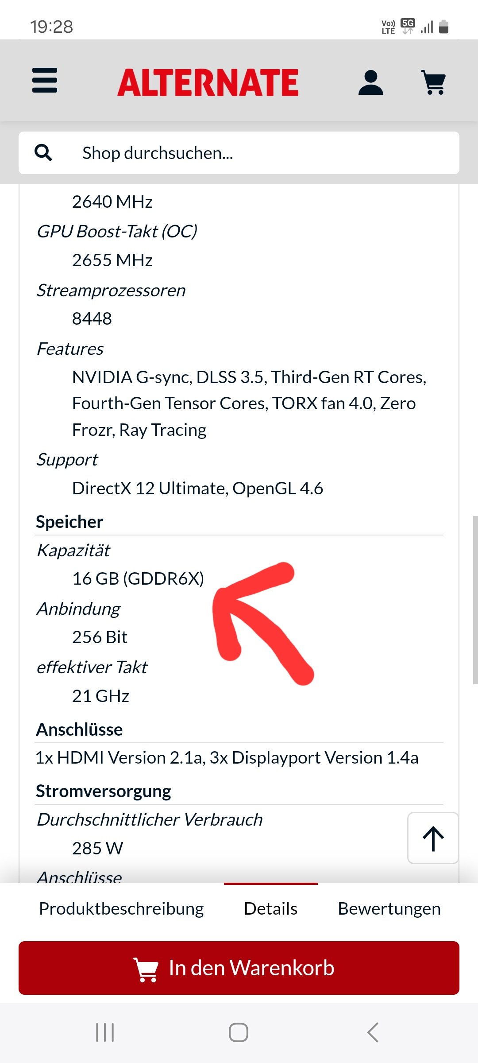Tap the Android home button

(239, 1032)
